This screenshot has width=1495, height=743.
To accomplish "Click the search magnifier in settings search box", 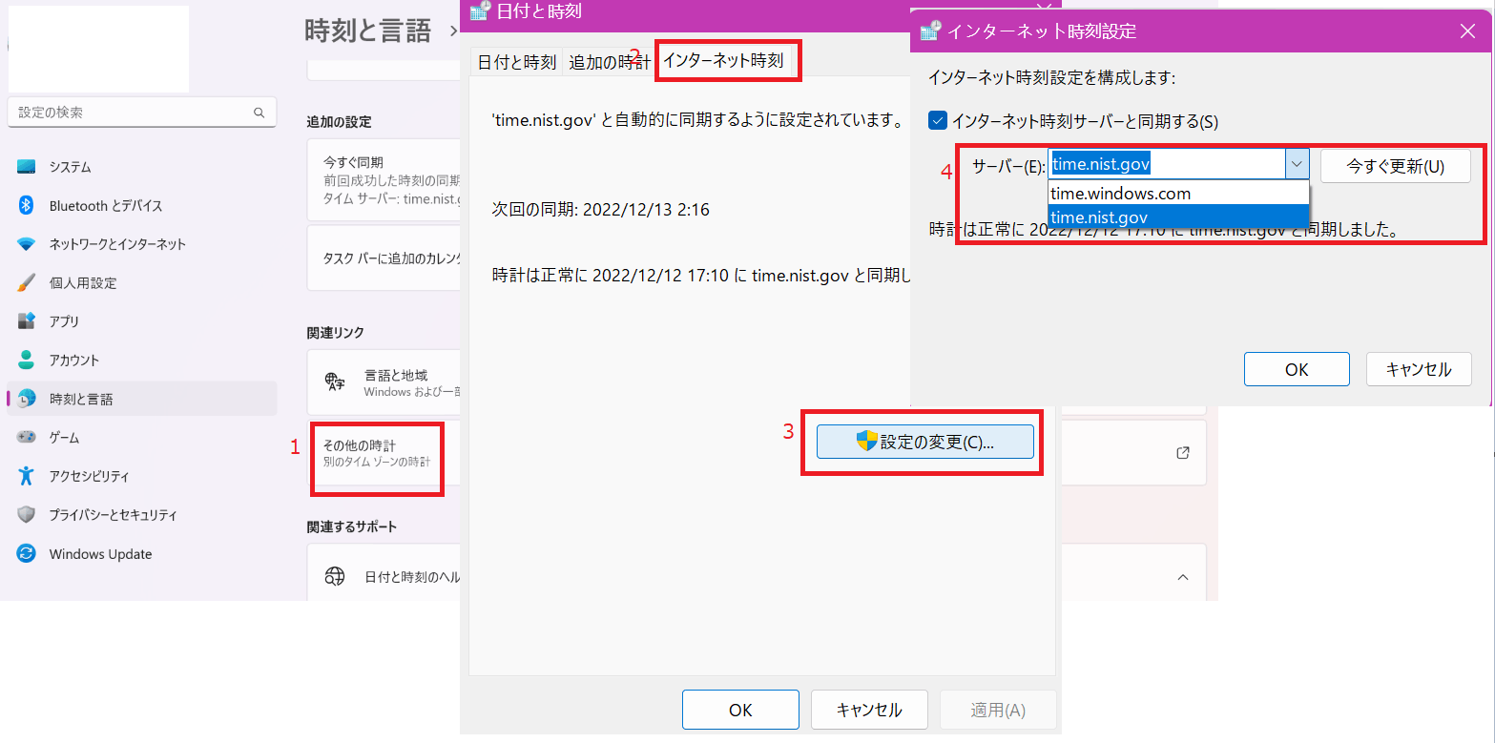I will 259,113.
